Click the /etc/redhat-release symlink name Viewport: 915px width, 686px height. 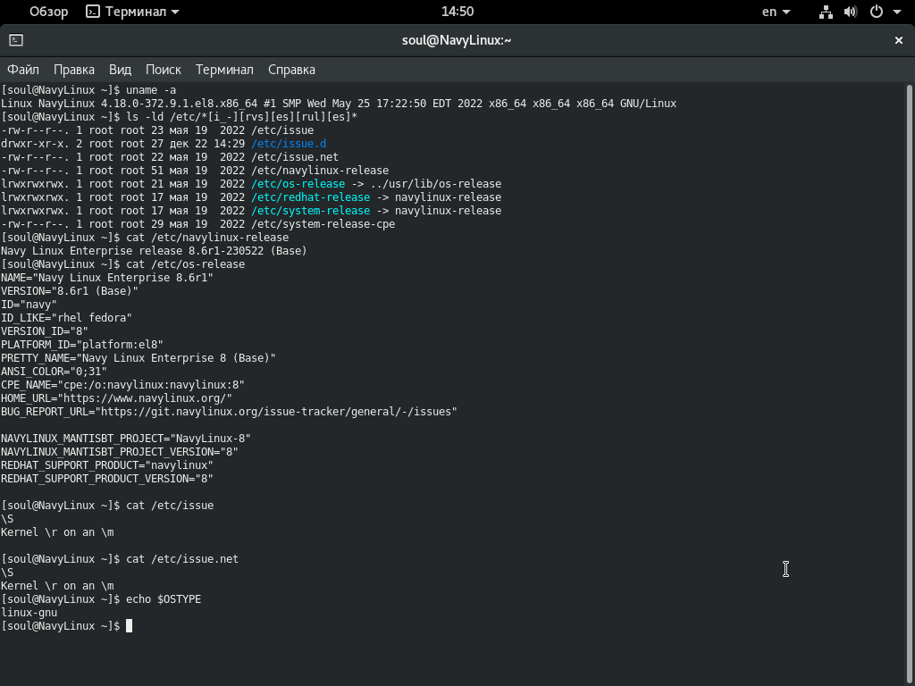(x=310, y=197)
